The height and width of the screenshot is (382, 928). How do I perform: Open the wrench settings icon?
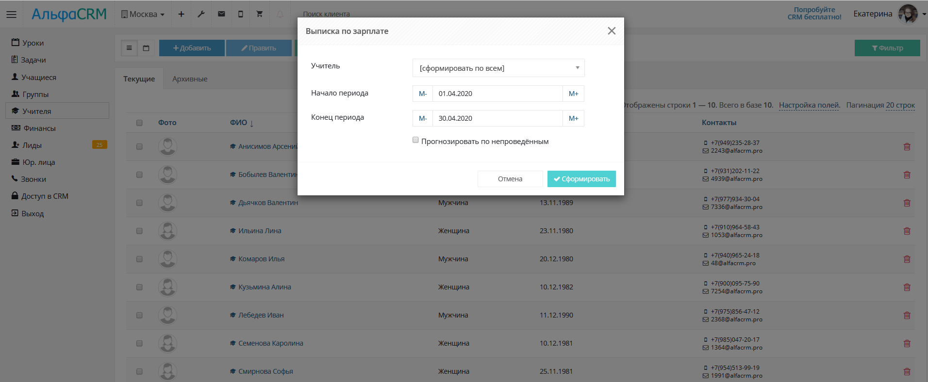[201, 14]
